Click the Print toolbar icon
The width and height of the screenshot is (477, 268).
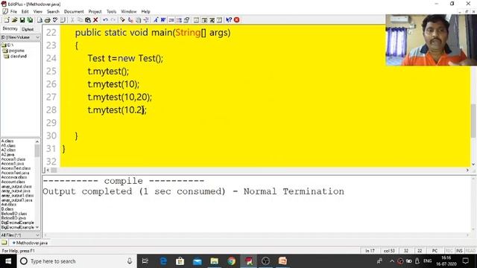pos(47,20)
